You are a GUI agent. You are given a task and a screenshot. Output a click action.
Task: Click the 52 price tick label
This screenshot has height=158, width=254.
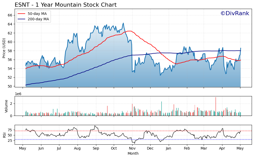(x=10, y=78)
